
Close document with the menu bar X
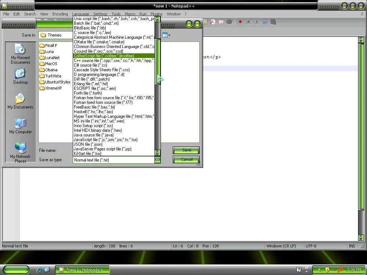point(362,14)
